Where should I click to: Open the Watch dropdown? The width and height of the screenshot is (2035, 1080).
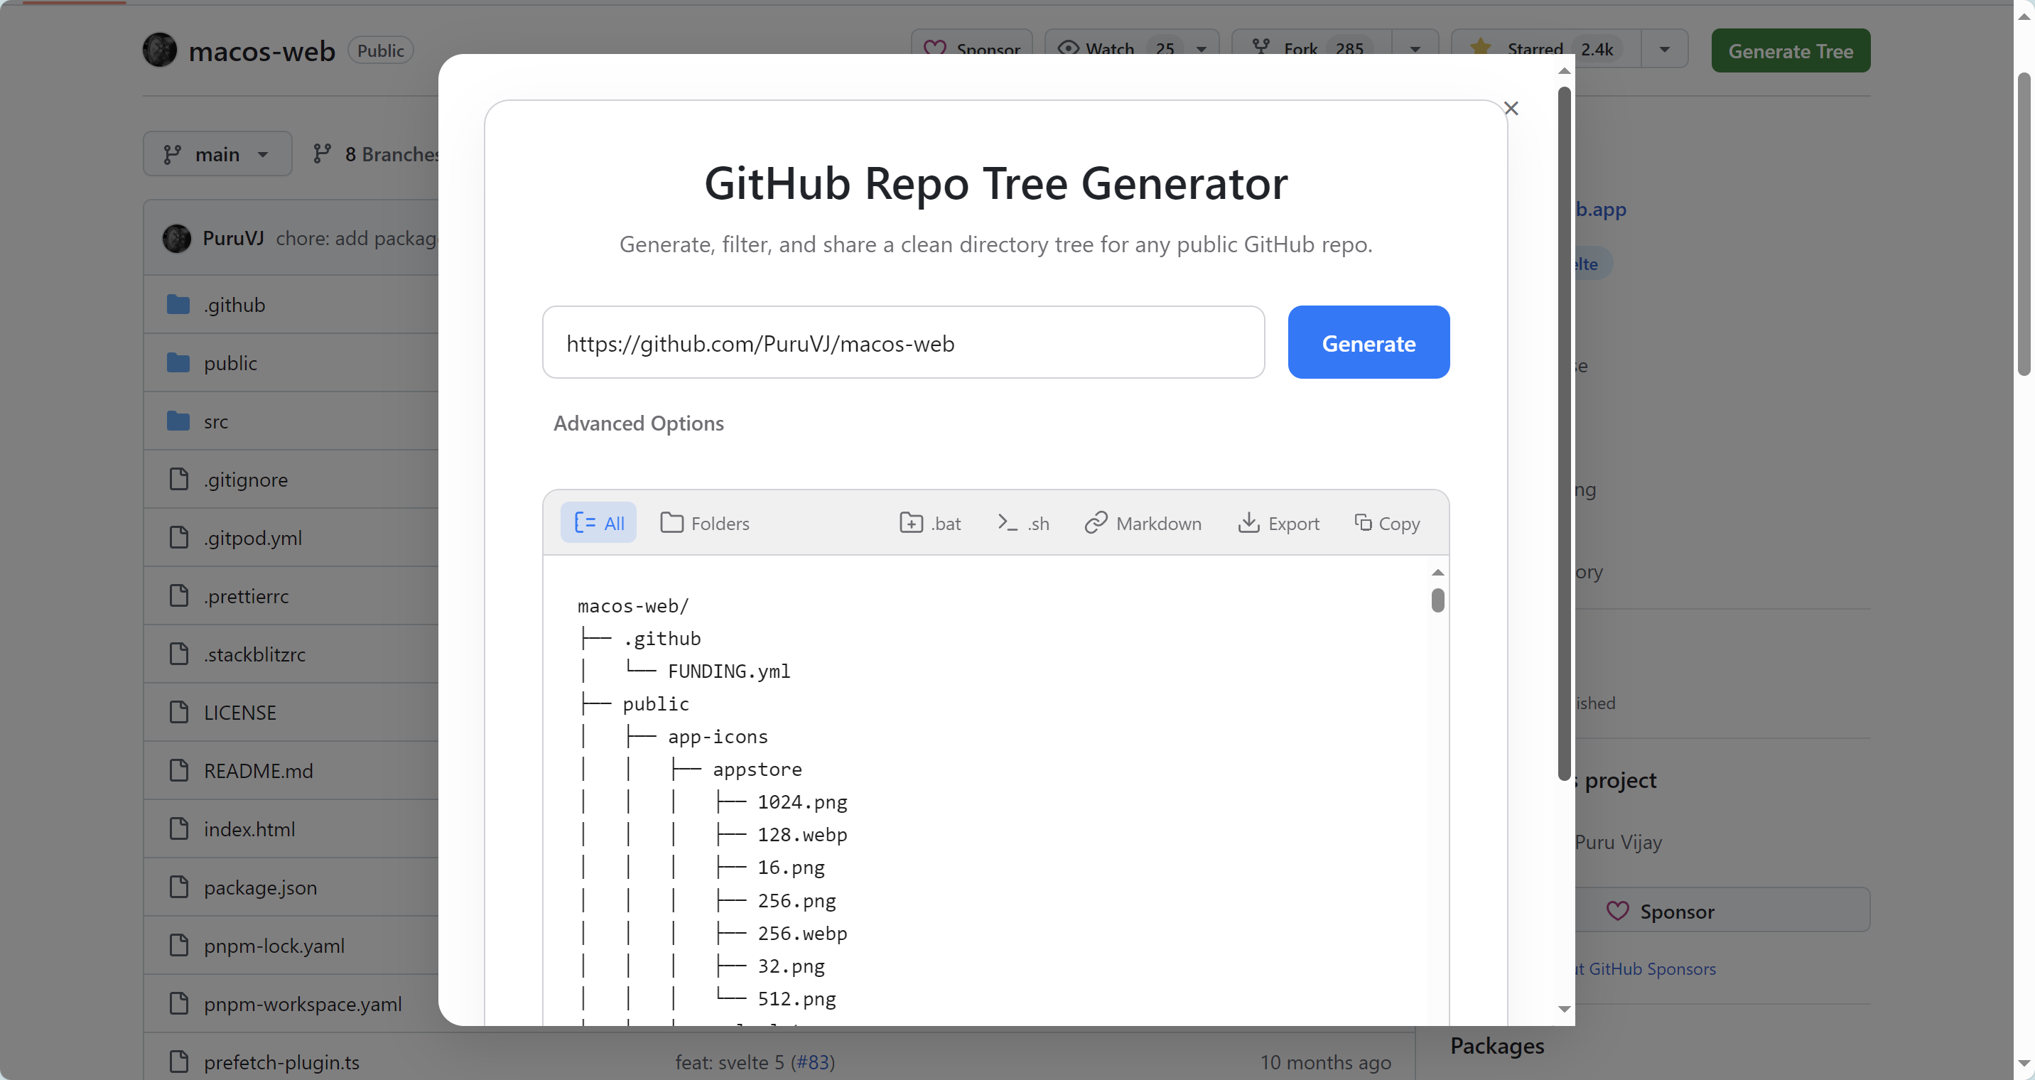[x=1132, y=49]
